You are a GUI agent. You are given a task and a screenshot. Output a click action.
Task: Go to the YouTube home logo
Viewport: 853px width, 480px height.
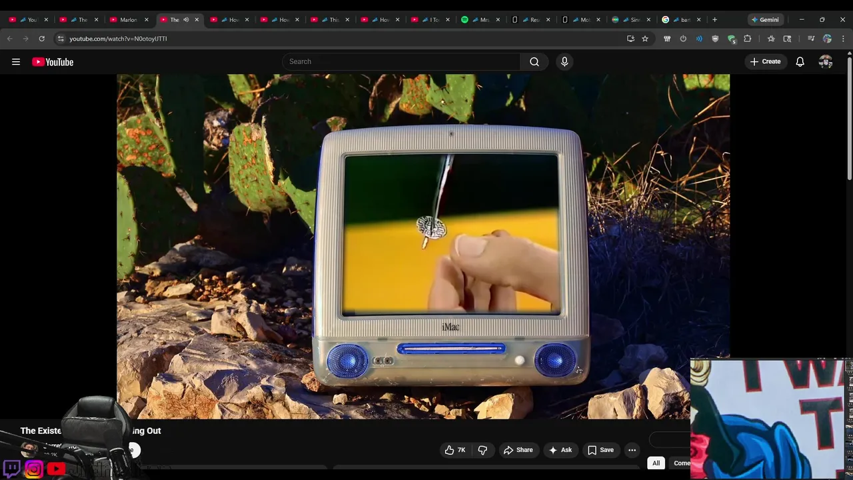53,62
